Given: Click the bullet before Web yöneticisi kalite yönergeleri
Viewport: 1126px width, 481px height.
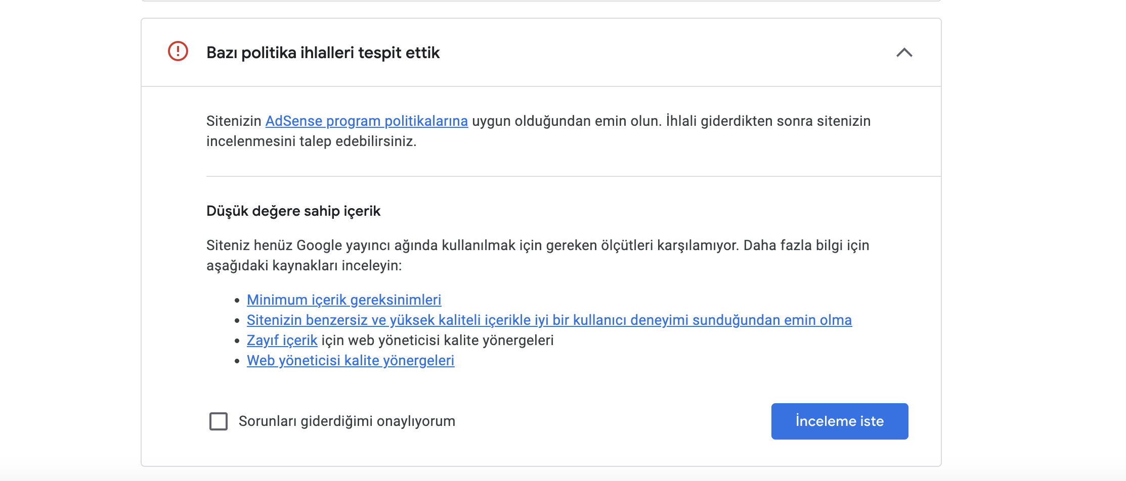Looking at the screenshot, I should point(237,361).
